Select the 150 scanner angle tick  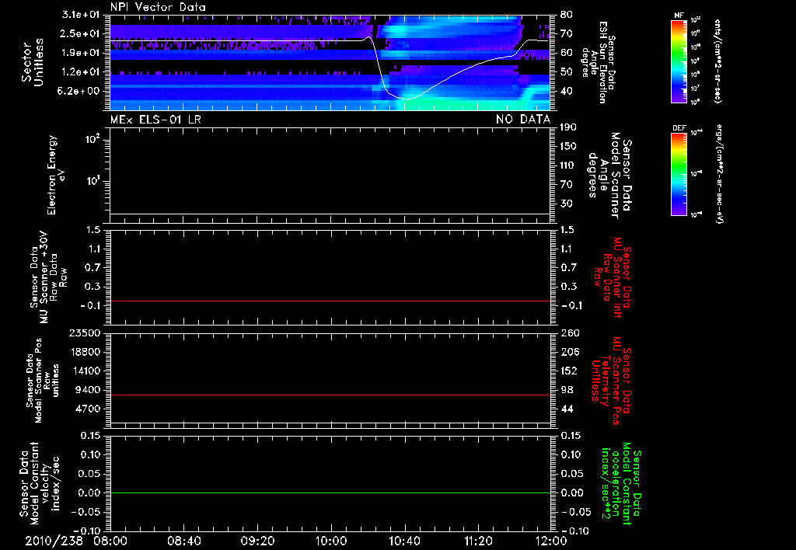(568, 146)
